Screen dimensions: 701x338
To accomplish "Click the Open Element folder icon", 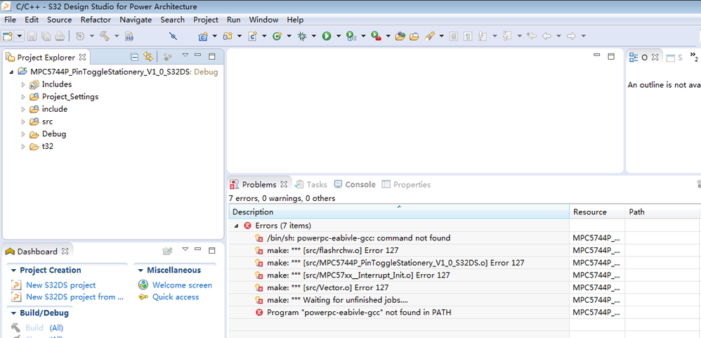I will (x=400, y=37).
